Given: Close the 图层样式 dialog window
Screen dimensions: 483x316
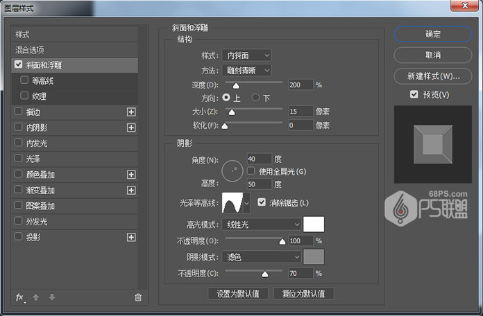Looking at the screenshot, I should pyautogui.click(x=465, y=6).
